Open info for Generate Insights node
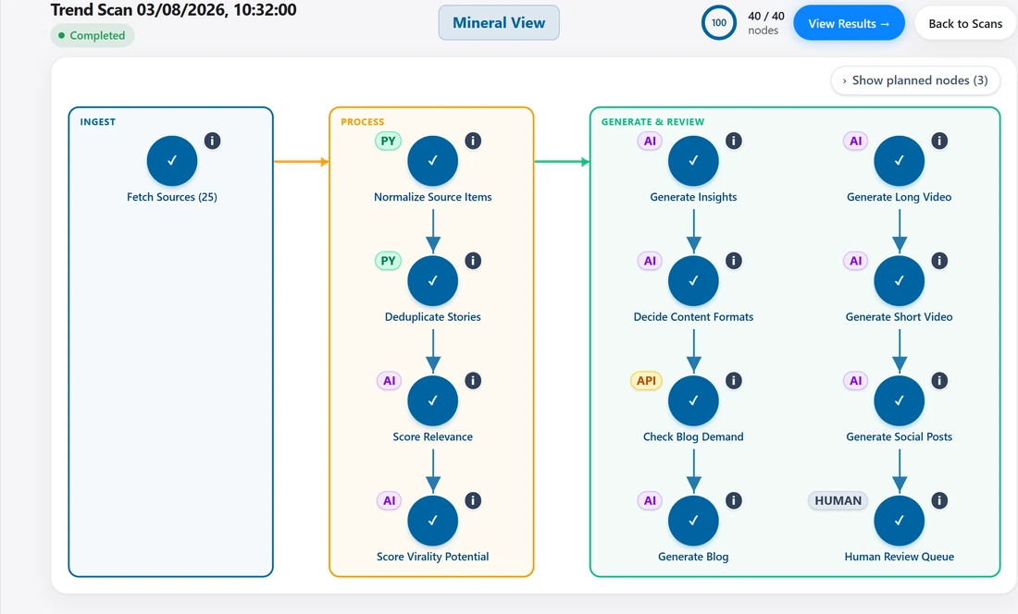 734,141
